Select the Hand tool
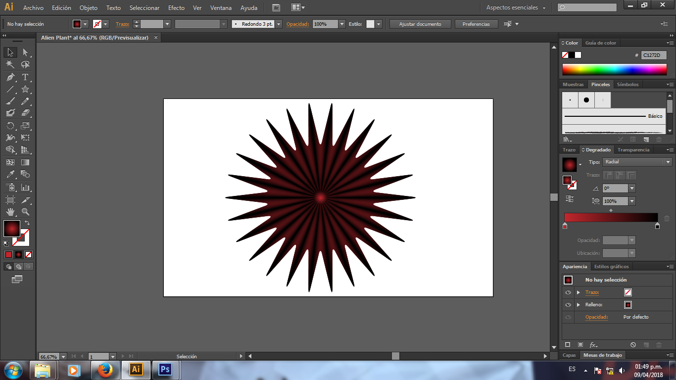 click(10, 212)
